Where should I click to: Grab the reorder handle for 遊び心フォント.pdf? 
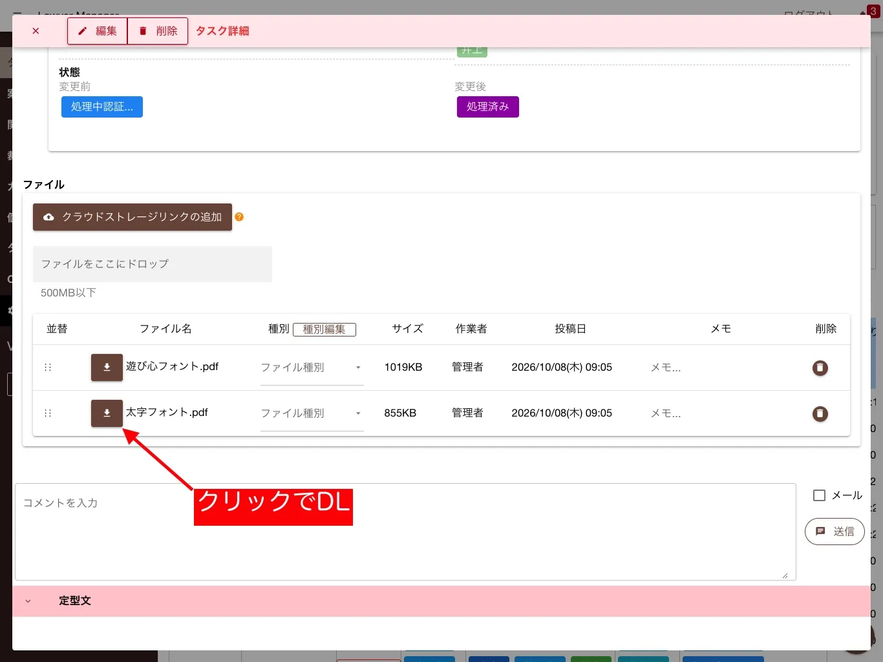[x=48, y=367]
